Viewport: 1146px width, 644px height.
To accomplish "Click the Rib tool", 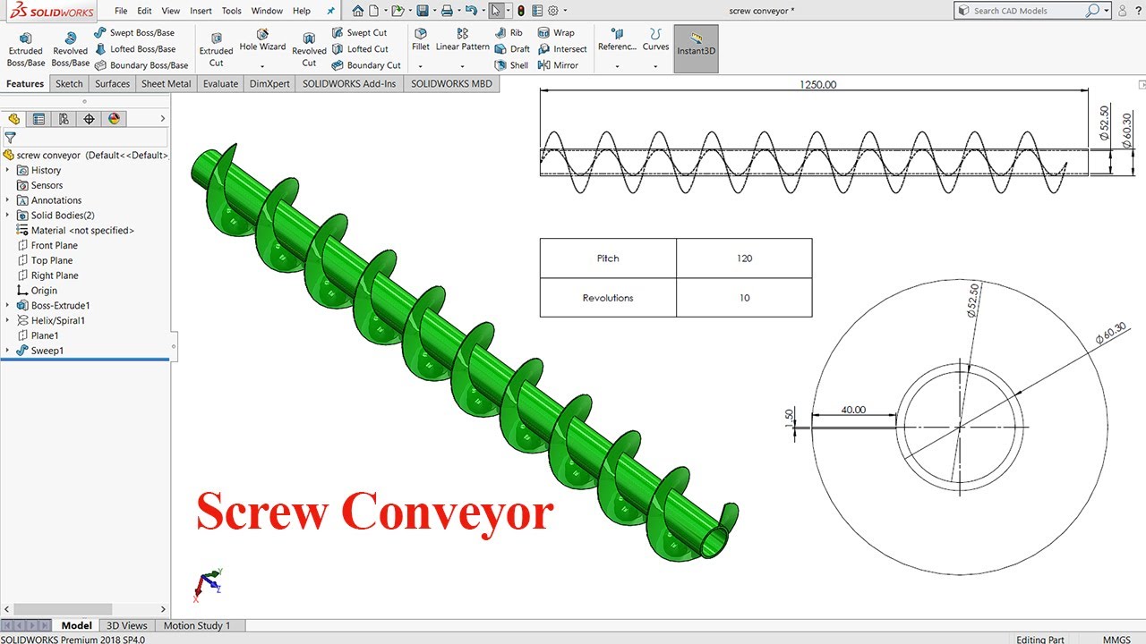I will pyautogui.click(x=509, y=33).
